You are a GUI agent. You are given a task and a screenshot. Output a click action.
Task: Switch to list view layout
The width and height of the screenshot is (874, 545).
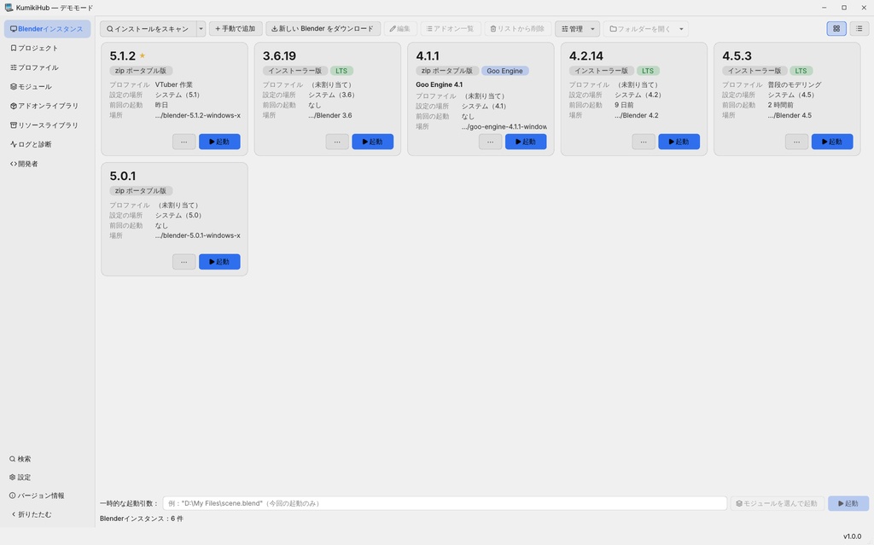[859, 29]
